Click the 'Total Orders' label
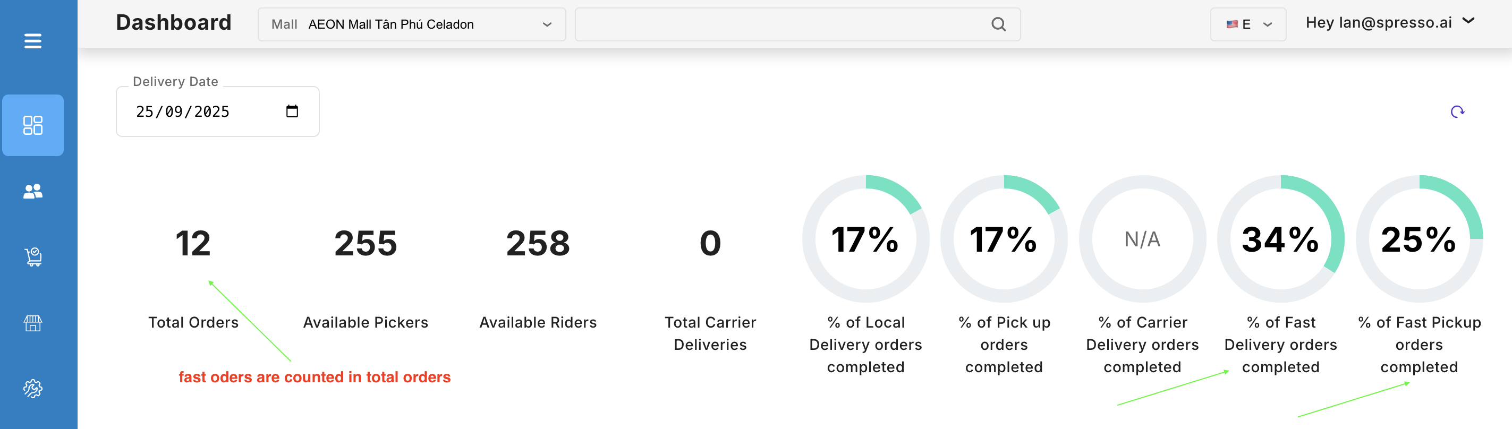Screen dimensions: 1512x429 [x=193, y=322]
